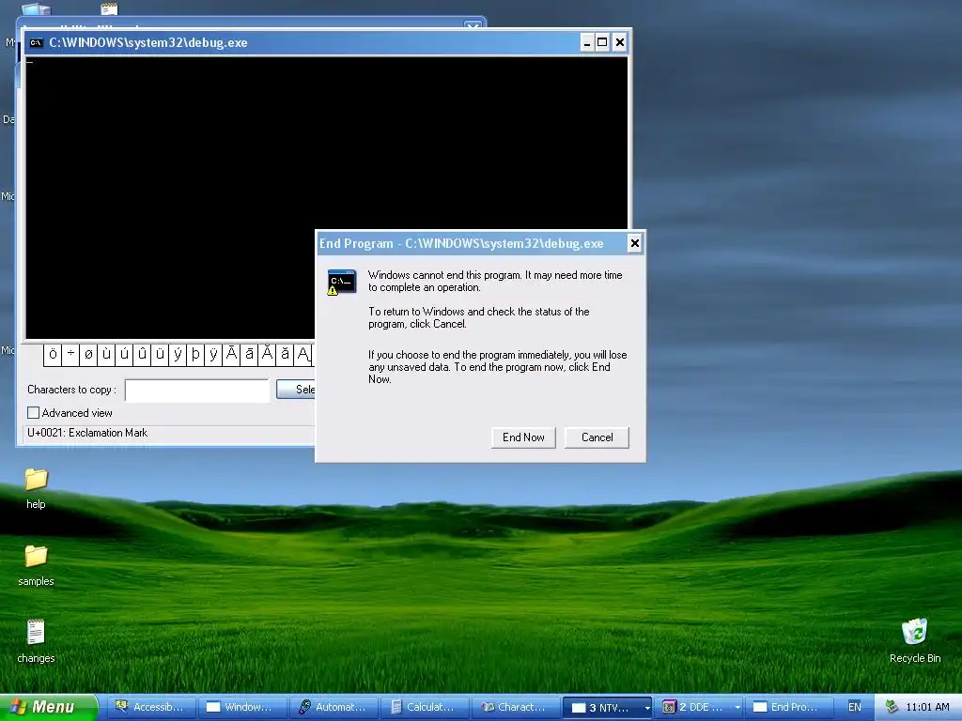The height and width of the screenshot is (721, 962).
Task: Cancel the End Program dialog
Action: [597, 437]
